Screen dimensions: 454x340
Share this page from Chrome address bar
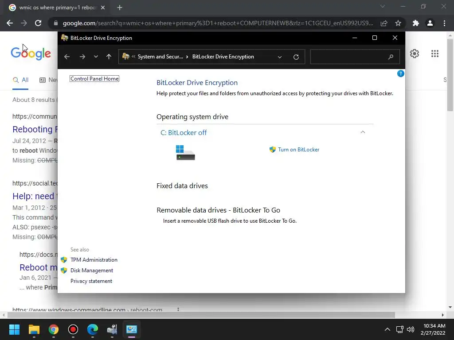tap(384, 23)
